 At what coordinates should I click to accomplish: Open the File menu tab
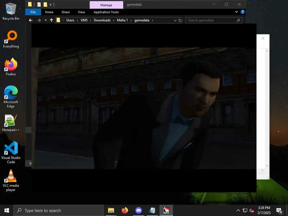[33, 12]
